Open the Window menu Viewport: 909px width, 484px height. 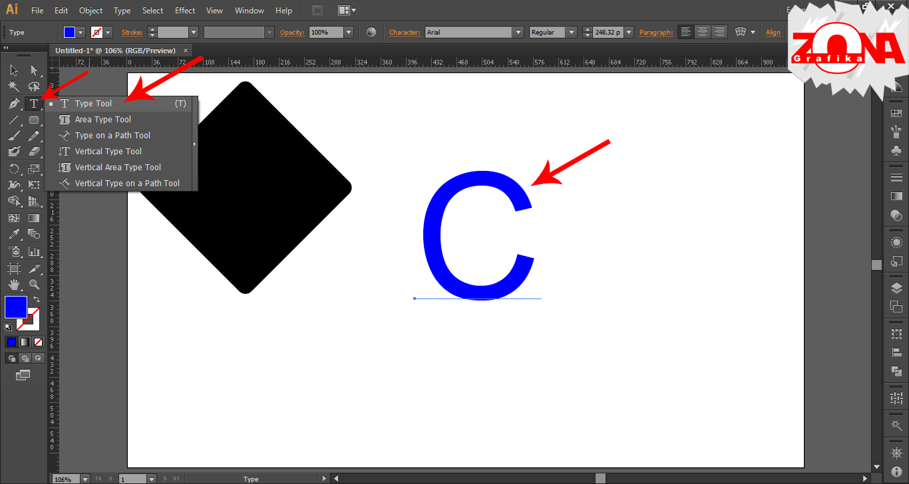[x=250, y=11]
